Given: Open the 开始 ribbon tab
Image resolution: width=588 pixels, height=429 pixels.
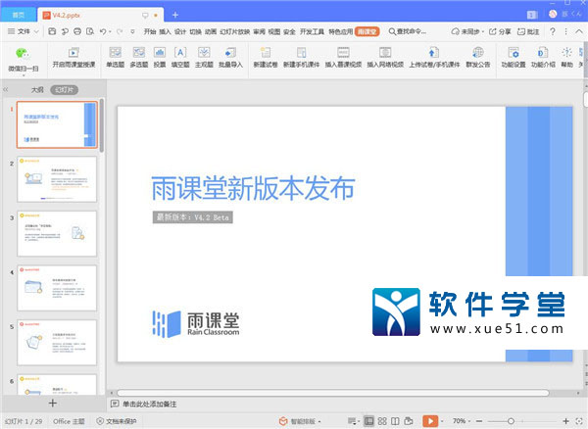Looking at the screenshot, I should click(150, 32).
